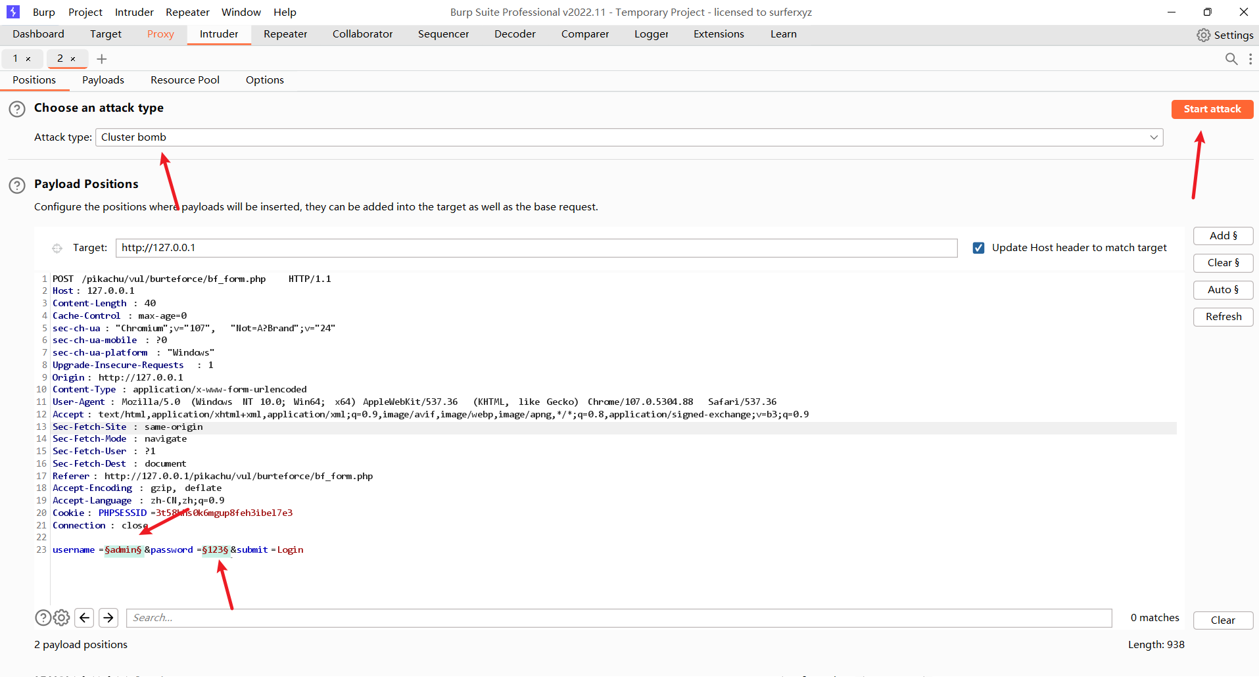Open the Attack type dropdown
The image size is (1259, 677).
(x=629, y=137)
